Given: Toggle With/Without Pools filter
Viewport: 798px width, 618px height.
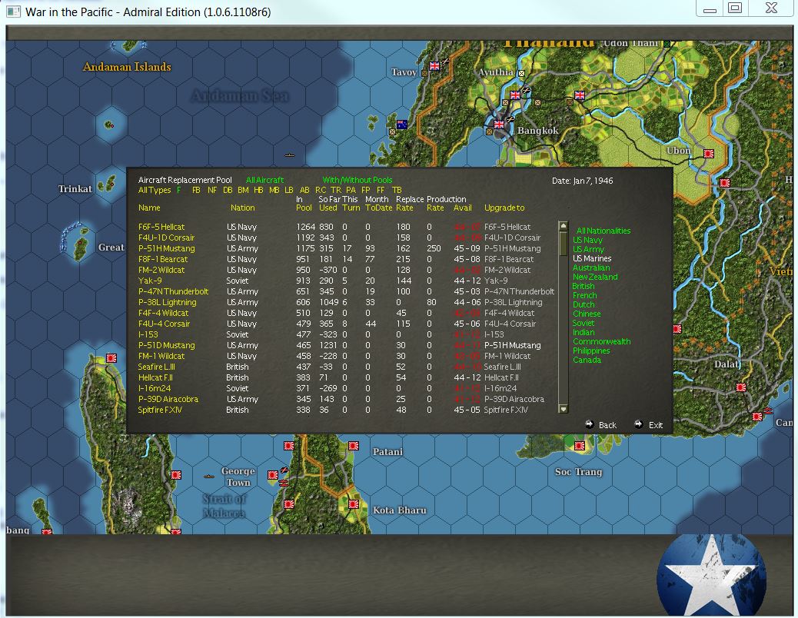Looking at the screenshot, I should pos(357,180).
